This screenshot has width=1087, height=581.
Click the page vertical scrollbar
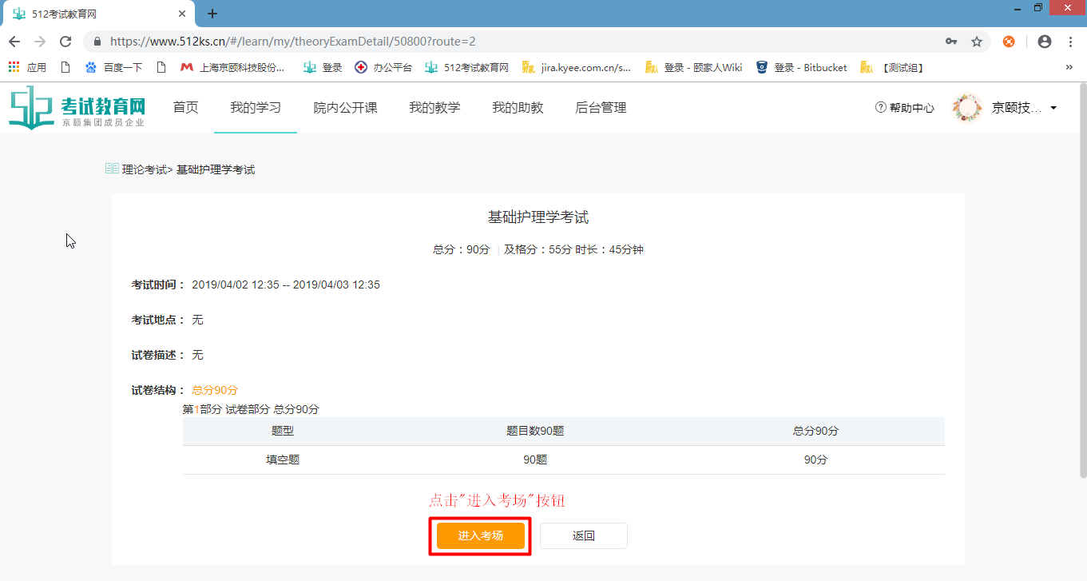pos(1082,280)
